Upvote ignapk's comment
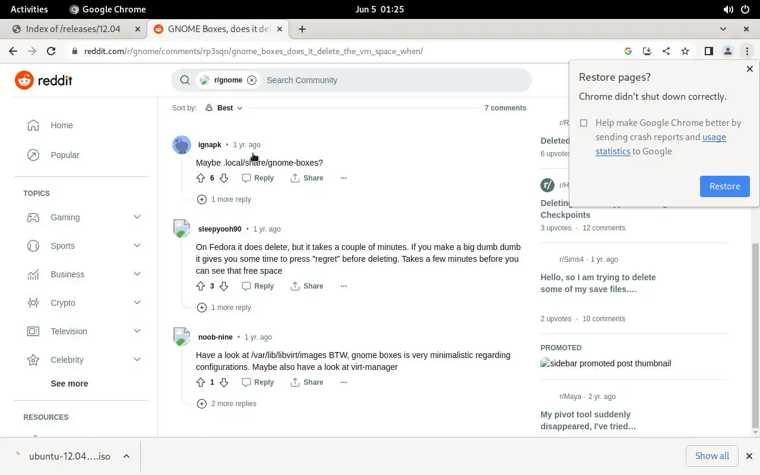Screen dimensions: 760x475 201,178
